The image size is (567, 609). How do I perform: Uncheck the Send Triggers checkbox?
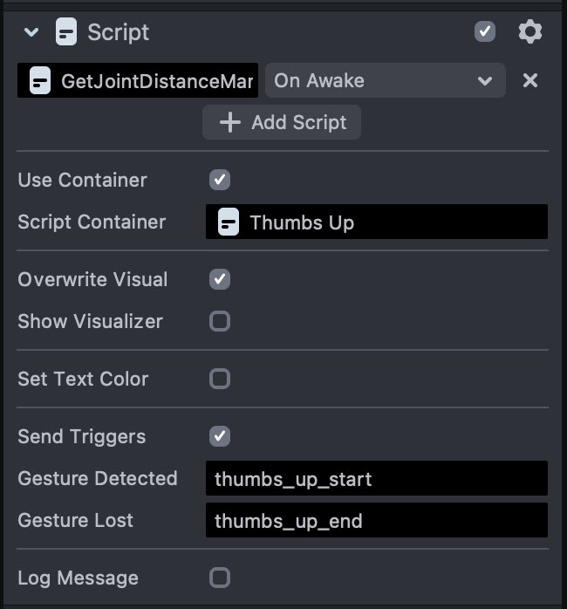tap(220, 436)
